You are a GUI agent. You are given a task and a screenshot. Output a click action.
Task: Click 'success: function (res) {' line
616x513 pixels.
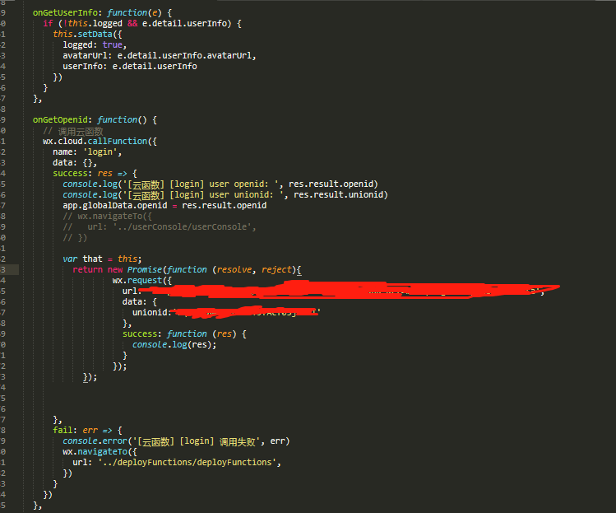[x=184, y=334]
